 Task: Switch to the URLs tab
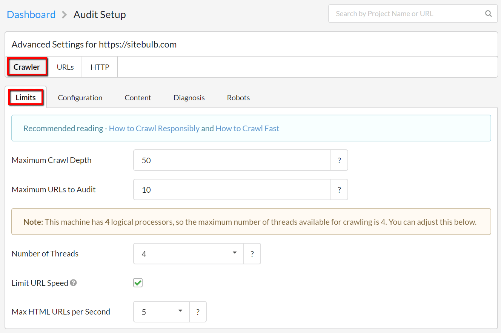pos(65,67)
